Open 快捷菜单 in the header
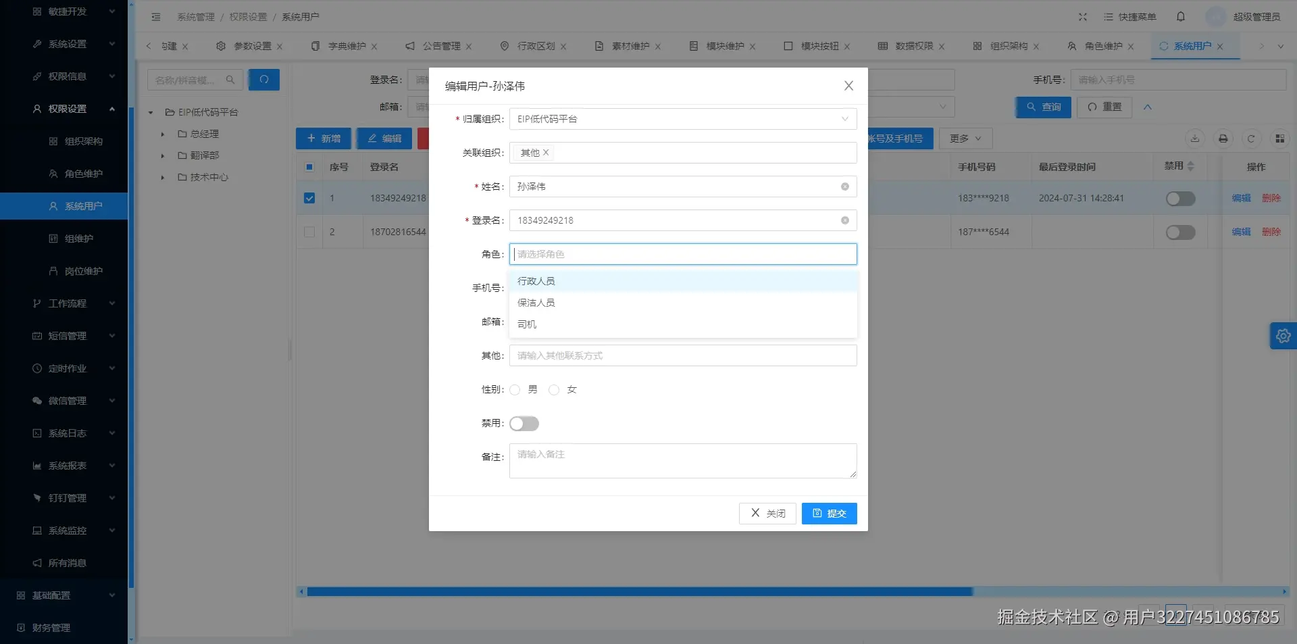 (1129, 17)
